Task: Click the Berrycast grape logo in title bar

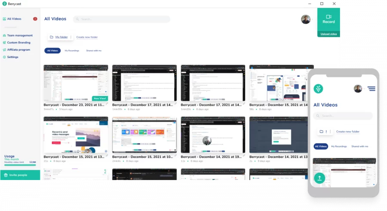Action: 4,4
